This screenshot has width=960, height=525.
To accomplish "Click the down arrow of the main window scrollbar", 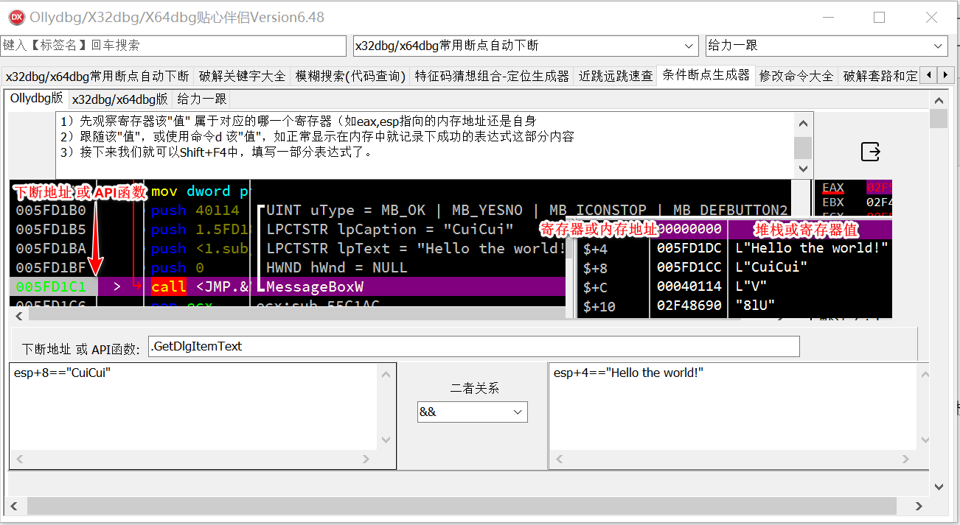I will pos(938,486).
